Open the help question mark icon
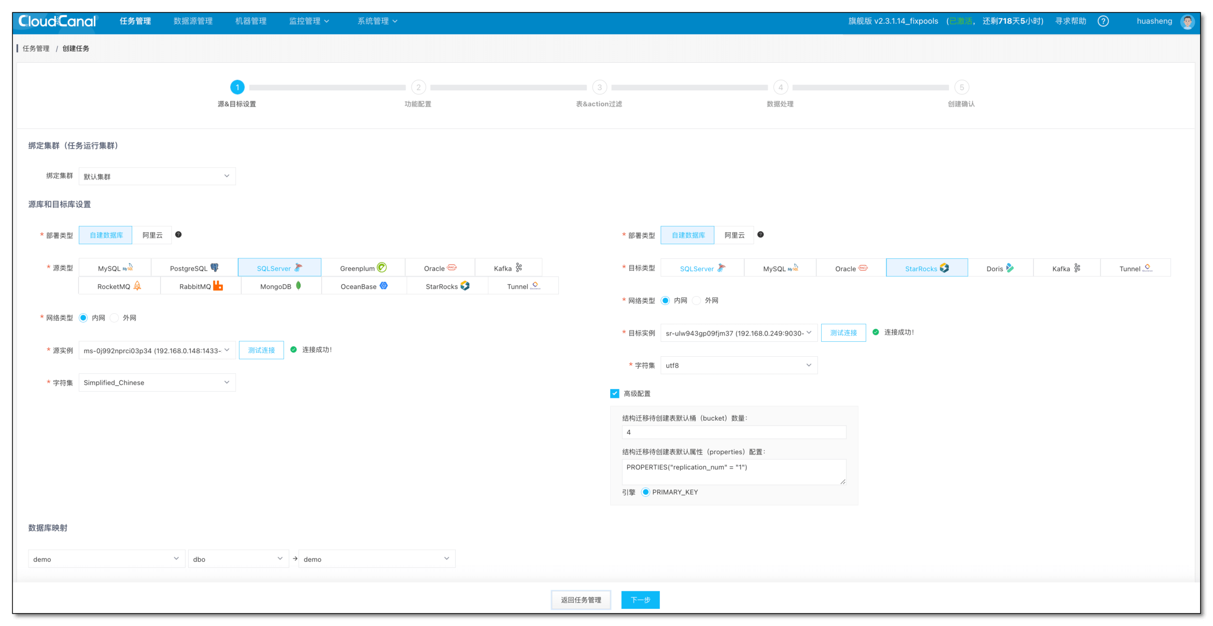1213x626 pixels. pyautogui.click(x=1103, y=21)
